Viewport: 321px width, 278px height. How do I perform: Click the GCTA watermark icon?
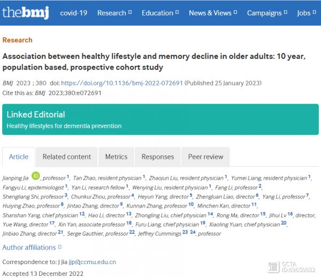[x=273, y=267]
